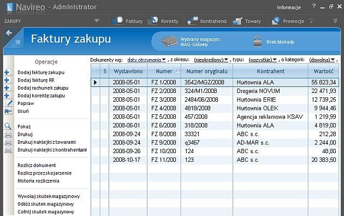Screen dimensions: 344x216
Task: Open Kontrahenci toolbar icon
Action: 192,21
